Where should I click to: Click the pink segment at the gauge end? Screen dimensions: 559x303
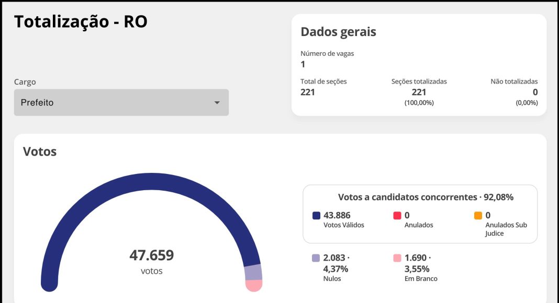tap(254, 285)
